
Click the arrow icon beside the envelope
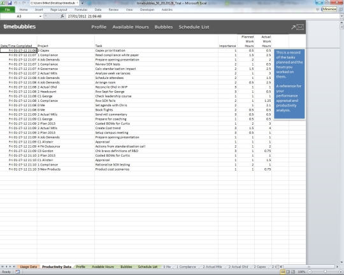(293, 27)
